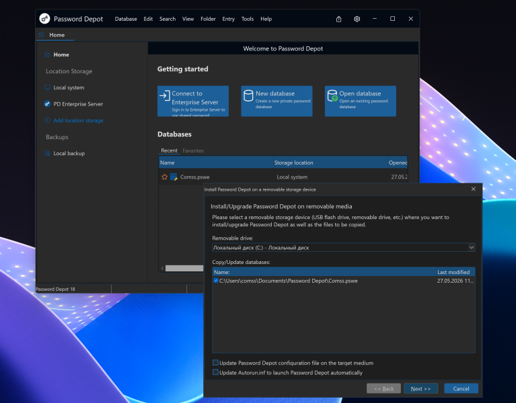Click the lock database padlock icon
Screen dimensions: 516x403
[x=338, y=19]
